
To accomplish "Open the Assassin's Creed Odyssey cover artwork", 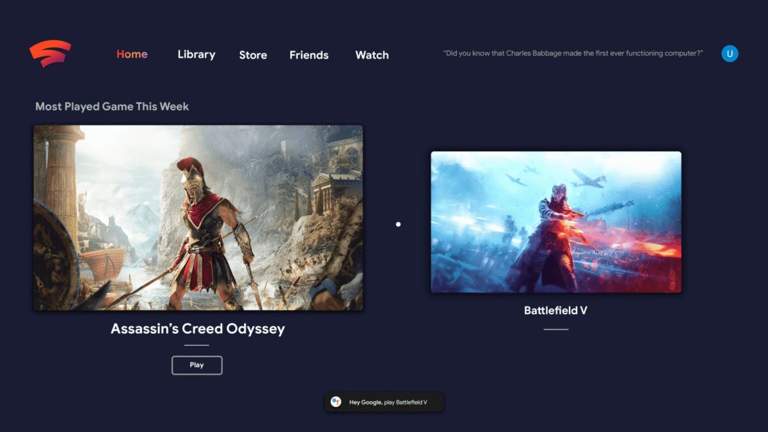I will (x=198, y=218).
